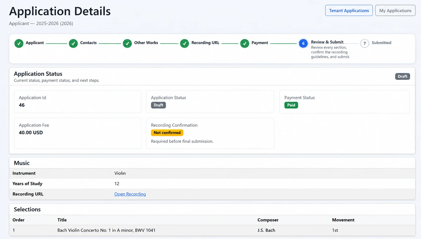Click the 40.00 USD fee value
This screenshot has width=421, height=239.
click(31, 133)
